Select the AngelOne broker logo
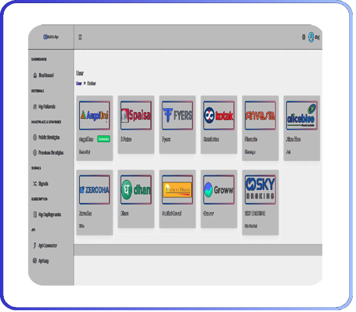356x312 pixels. (94, 115)
